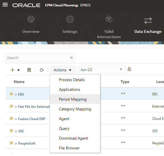
Task: Open the PeopleSoft integration link
Action: click(x=27, y=143)
